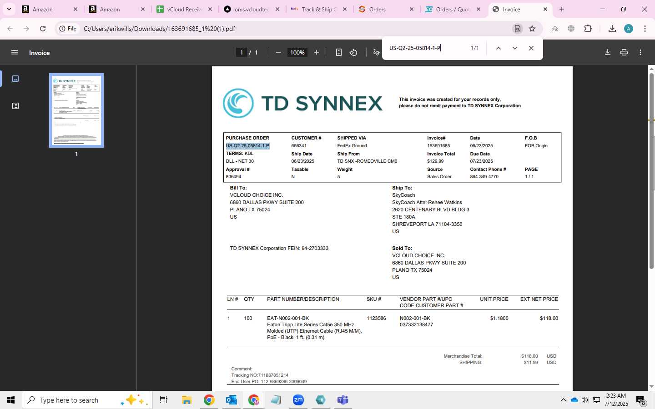Click the zoom level 100% field

[x=297, y=53]
